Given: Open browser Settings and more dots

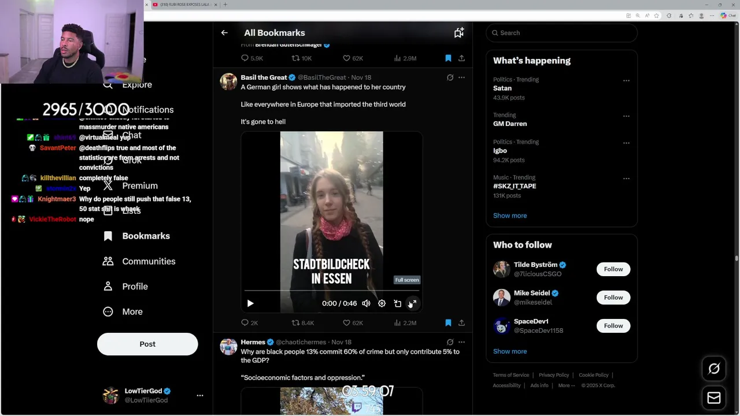Looking at the screenshot, I should 712,16.
